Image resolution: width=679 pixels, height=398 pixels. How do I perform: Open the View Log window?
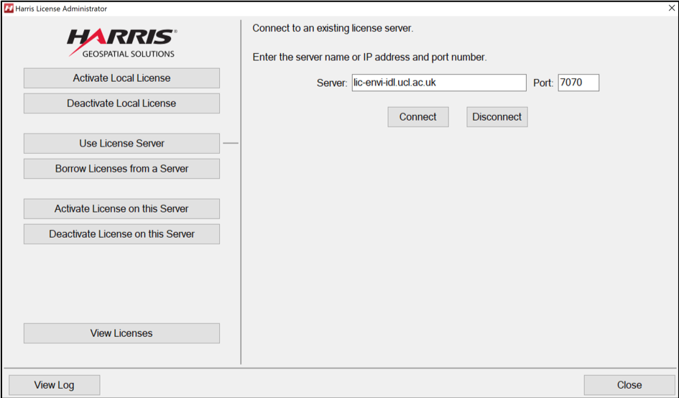click(x=54, y=385)
